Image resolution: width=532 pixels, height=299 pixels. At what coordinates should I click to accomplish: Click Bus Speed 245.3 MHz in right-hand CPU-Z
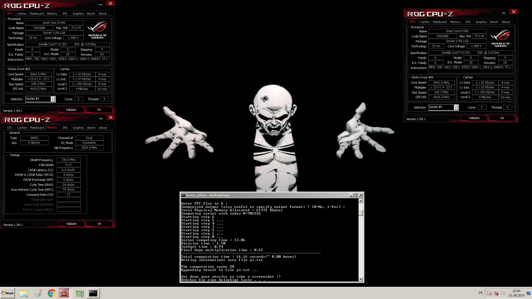(441, 92)
